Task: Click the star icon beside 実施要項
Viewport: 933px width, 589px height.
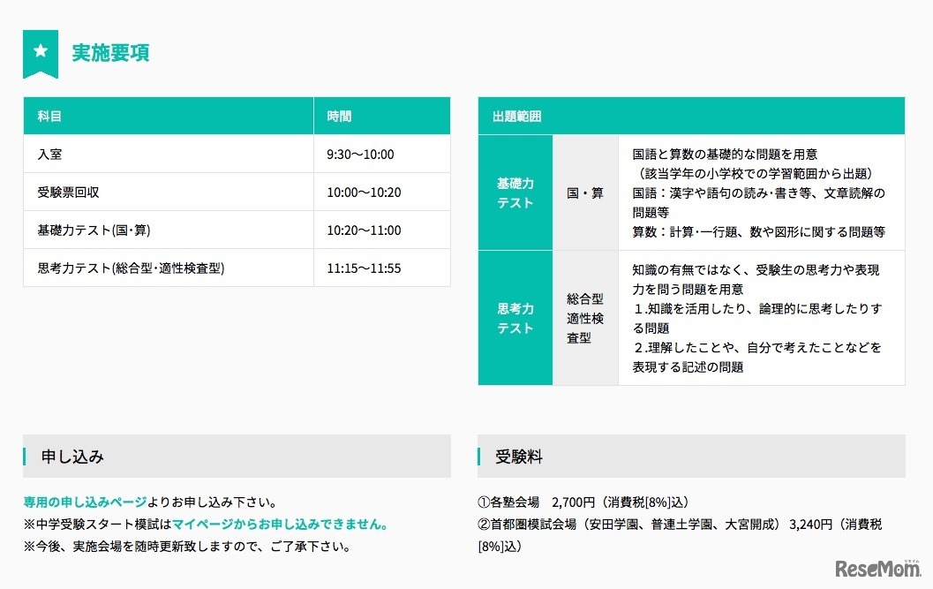Action: pos(41,53)
